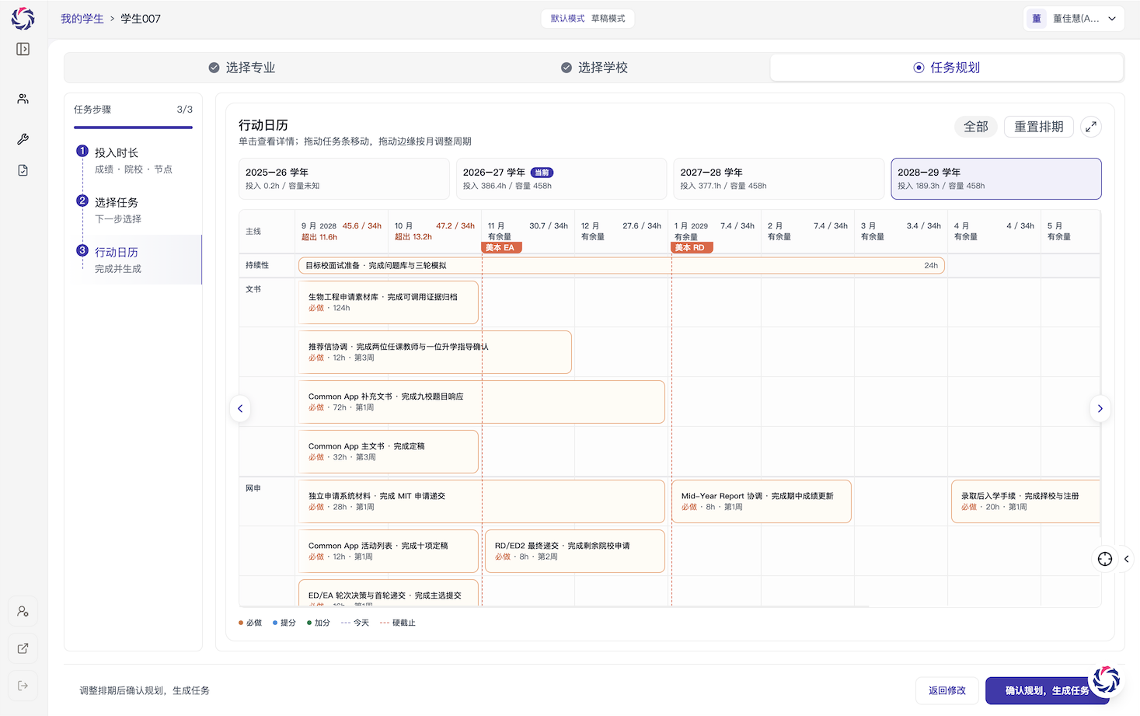Open the 选择专业 tab
The image size is (1140, 716).
click(x=242, y=68)
